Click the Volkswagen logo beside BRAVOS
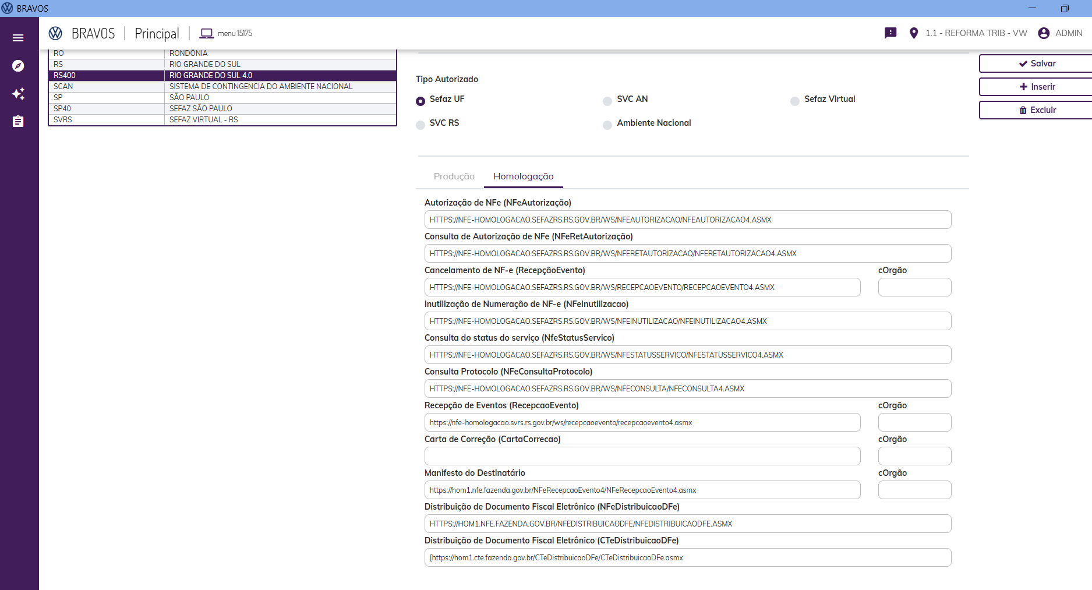The height and width of the screenshot is (590, 1092). (55, 33)
